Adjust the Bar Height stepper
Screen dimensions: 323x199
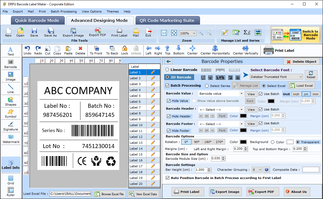209,170
